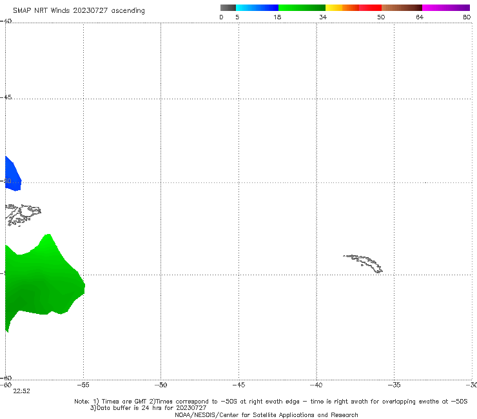
Task: Click the longitude label '-50'
Action: (161, 385)
